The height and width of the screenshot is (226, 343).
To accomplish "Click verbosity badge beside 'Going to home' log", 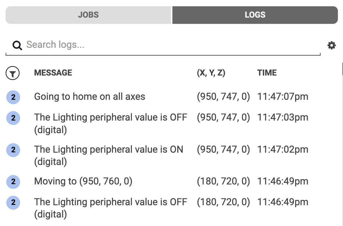I will [13, 97].
